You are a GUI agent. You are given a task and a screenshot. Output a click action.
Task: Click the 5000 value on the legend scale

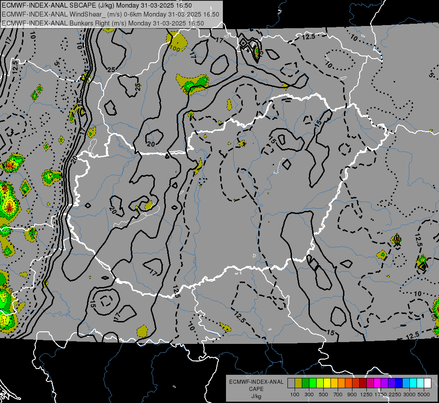pyautogui.click(x=424, y=394)
